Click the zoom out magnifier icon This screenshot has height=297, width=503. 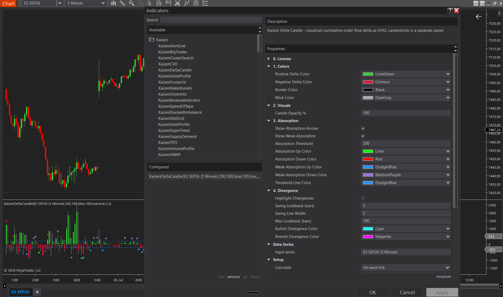coord(141,3)
